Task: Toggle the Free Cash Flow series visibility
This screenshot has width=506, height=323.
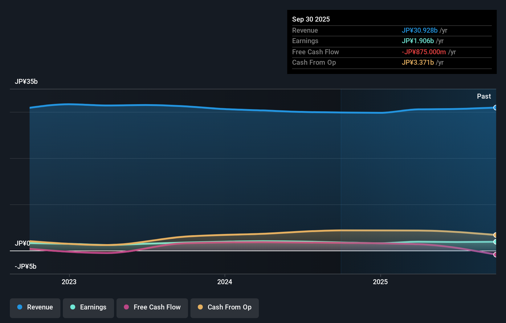Action: [152, 307]
